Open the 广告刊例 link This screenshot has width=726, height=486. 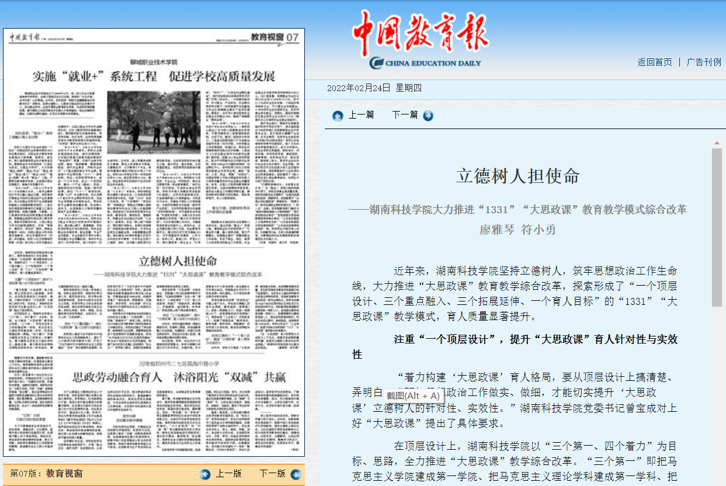(x=704, y=62)
